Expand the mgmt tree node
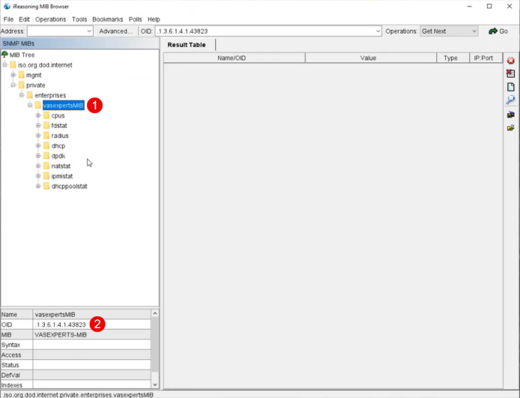 [x=13, y=75]
